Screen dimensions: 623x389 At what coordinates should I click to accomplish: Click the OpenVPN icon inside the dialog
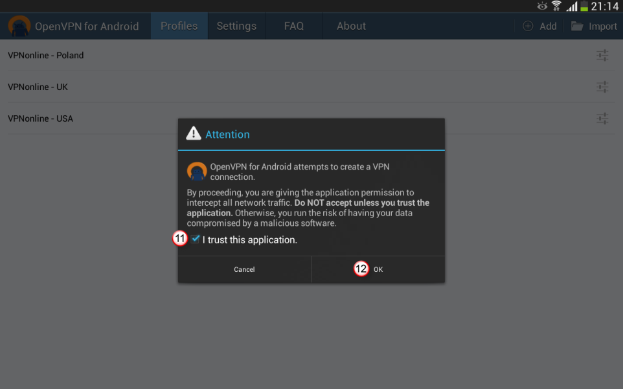(197, 171)
